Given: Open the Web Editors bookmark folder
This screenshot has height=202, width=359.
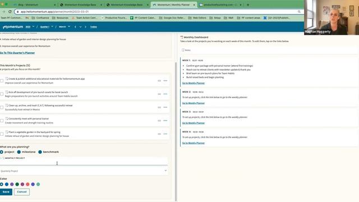Looking at the screenshot, I should (x=197, y=17).
